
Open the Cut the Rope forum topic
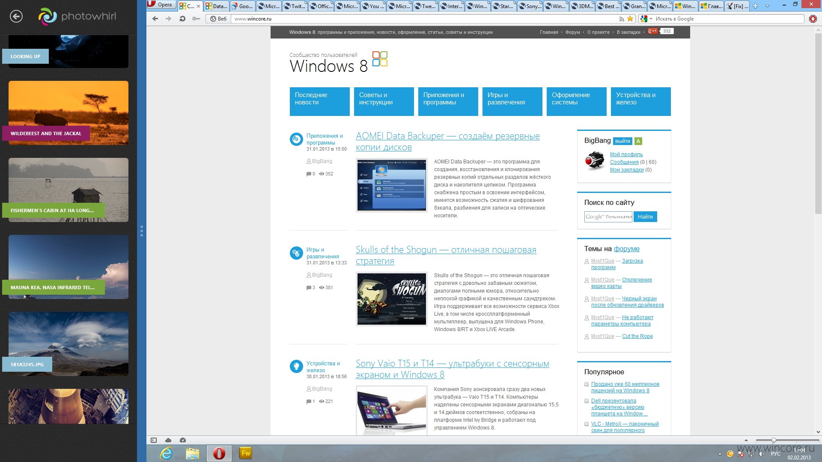click(637, 336)
